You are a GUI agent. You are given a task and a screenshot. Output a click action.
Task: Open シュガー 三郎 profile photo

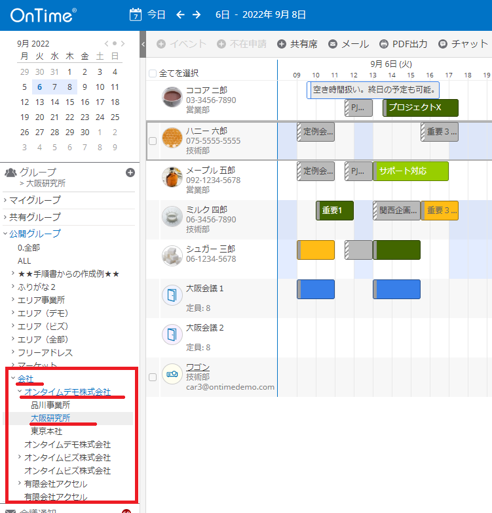point(172,256)
